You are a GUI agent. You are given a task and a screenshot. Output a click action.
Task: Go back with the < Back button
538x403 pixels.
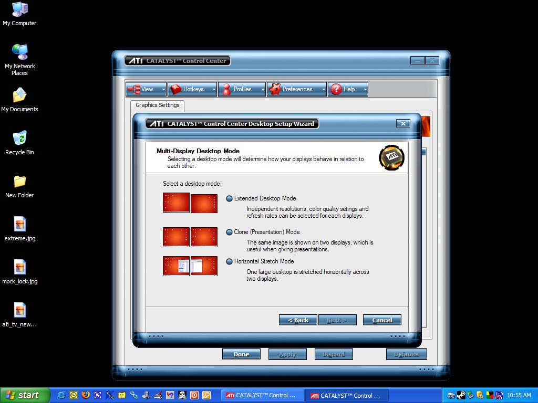point(298,320)
